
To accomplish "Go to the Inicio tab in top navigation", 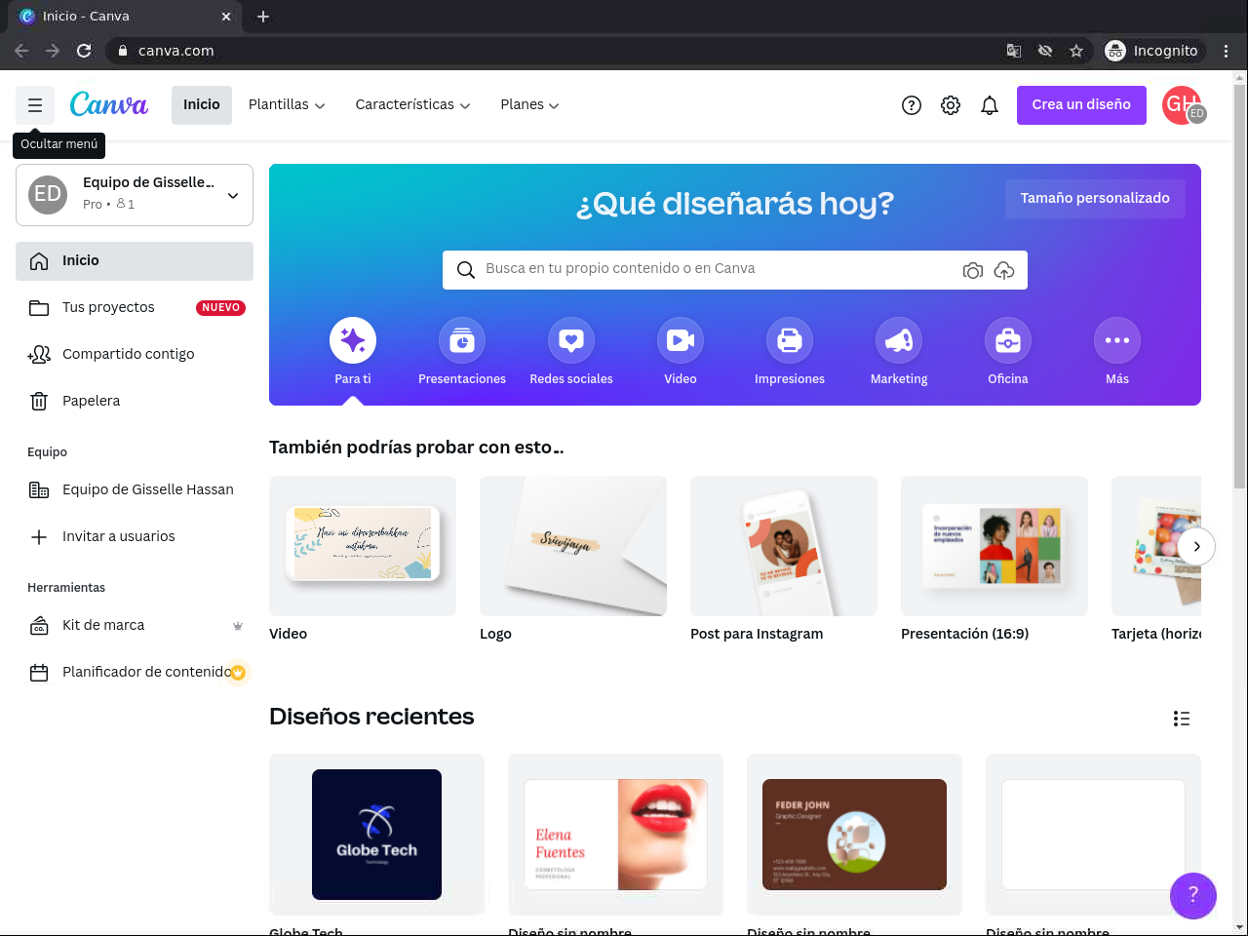I will pos(202,105).
